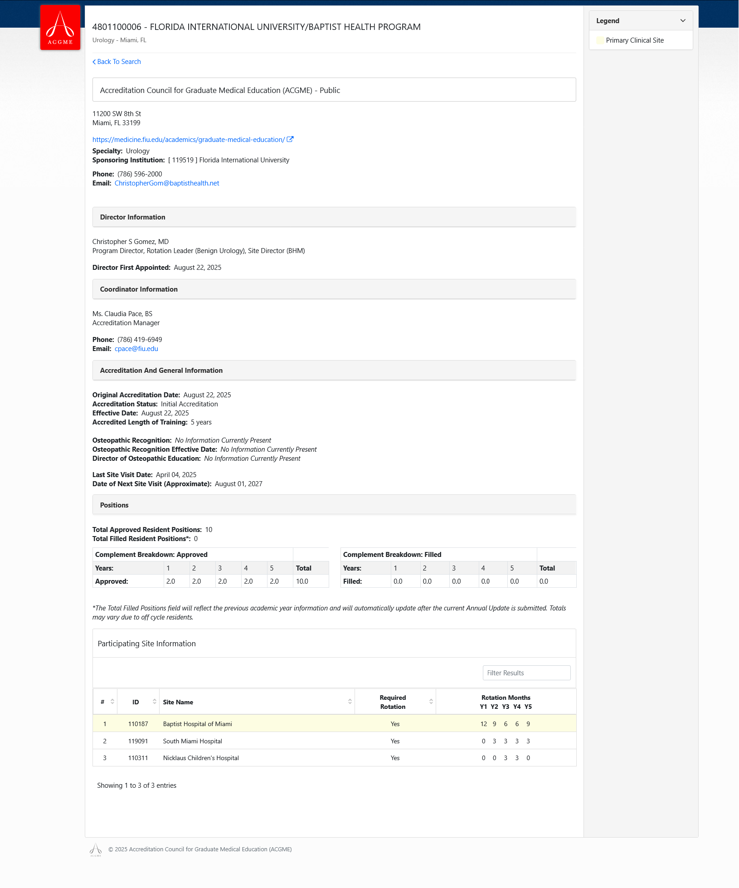Click the Coordinator Information section header

(334, 289)
